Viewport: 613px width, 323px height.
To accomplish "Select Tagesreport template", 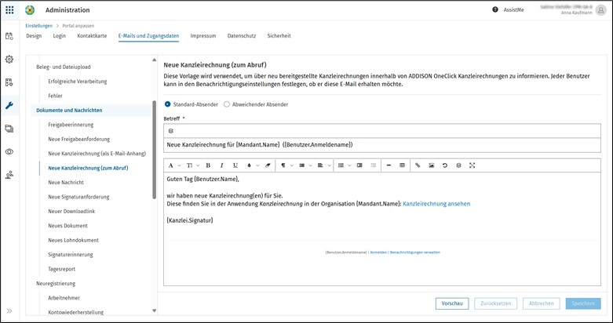I will pos(62,269).
